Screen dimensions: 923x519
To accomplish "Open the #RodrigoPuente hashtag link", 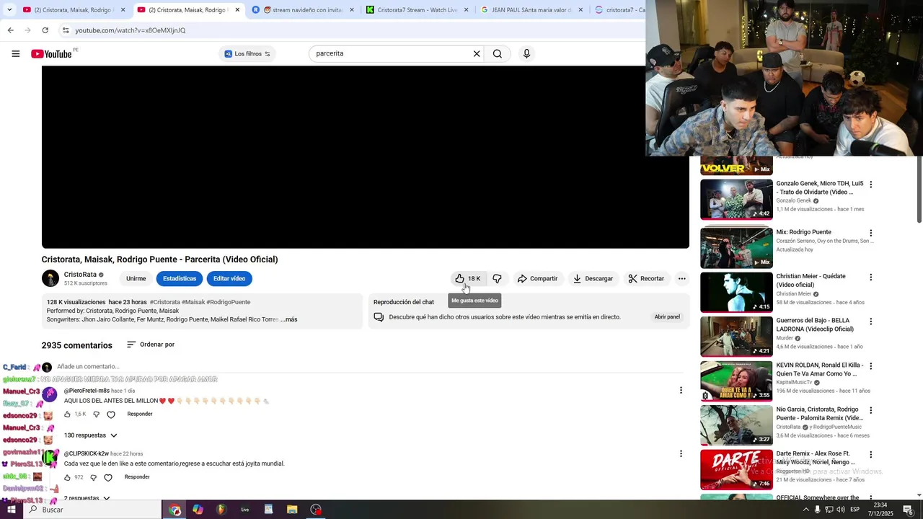I will tap(229, 302).
